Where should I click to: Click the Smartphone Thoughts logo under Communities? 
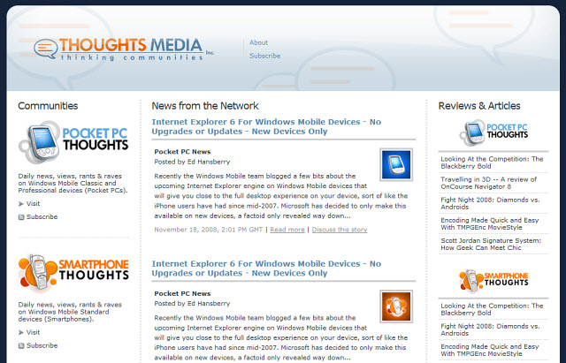pyautogui.click(x=73, y=272)
